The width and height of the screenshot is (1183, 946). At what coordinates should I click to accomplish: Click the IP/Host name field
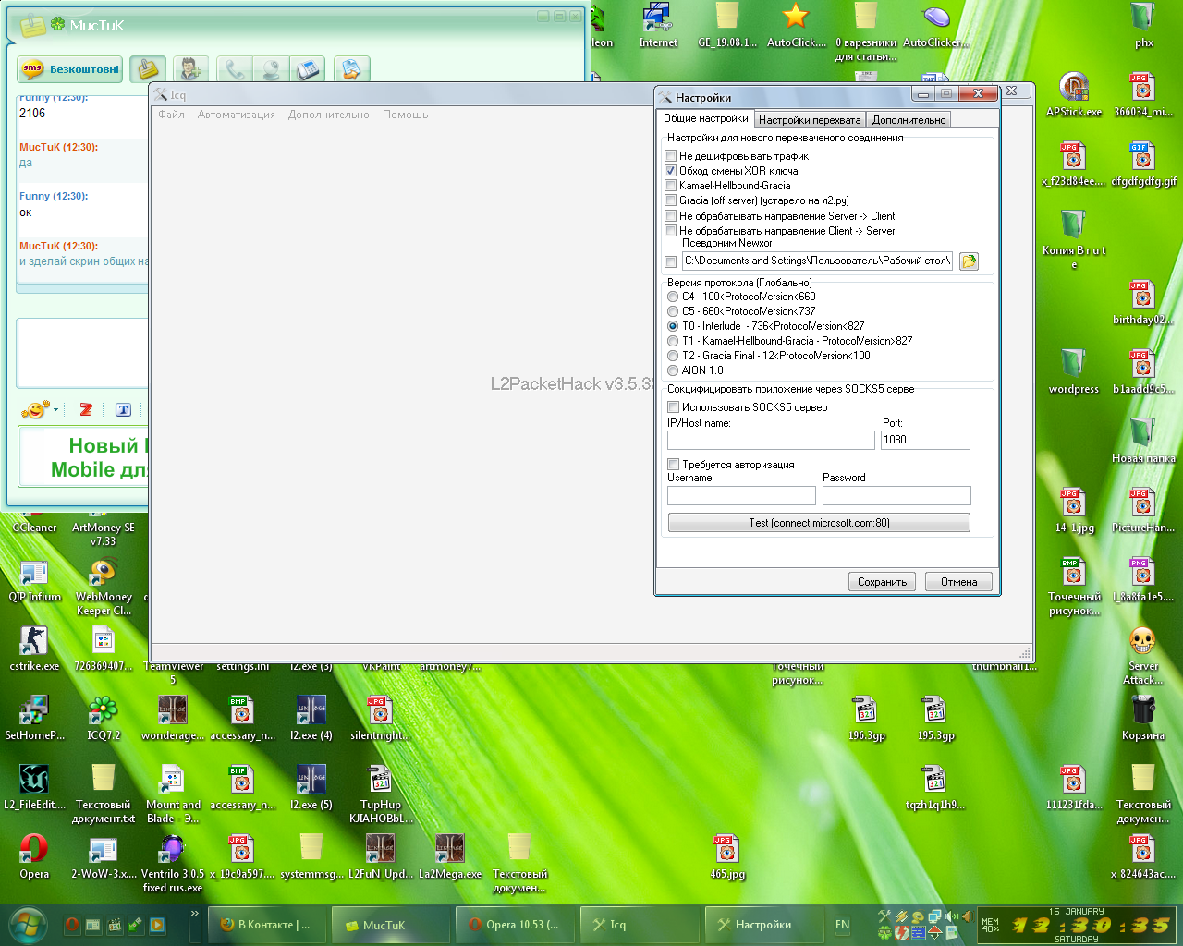(771, 440)
